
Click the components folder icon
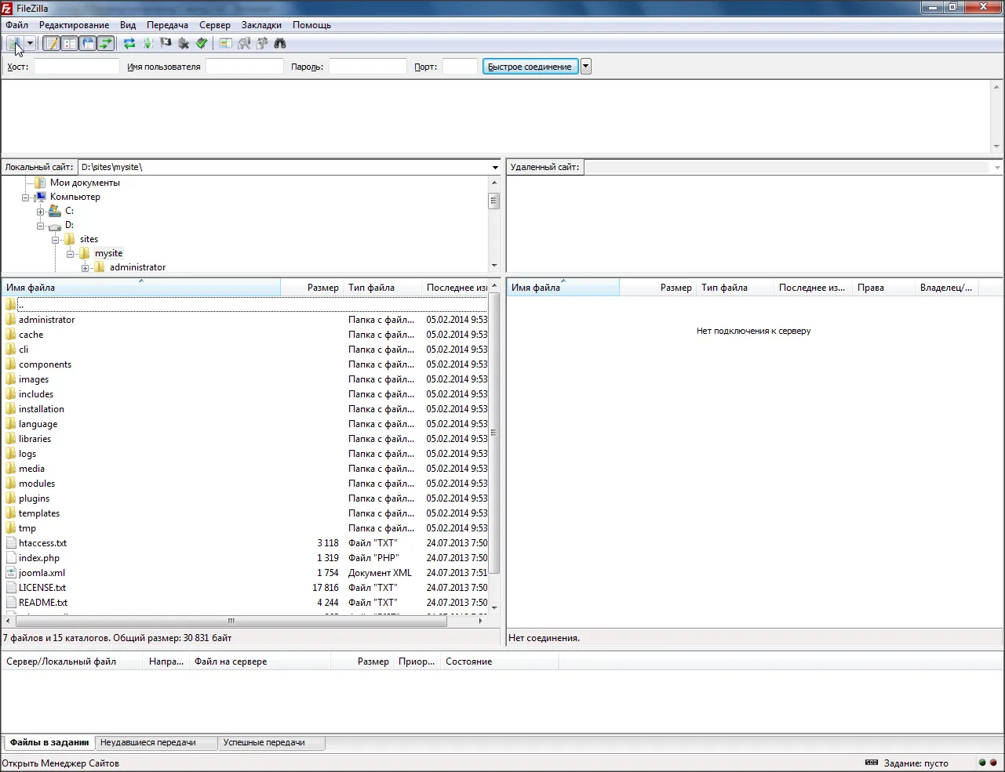pyautogui.click(x=11, y=364)
